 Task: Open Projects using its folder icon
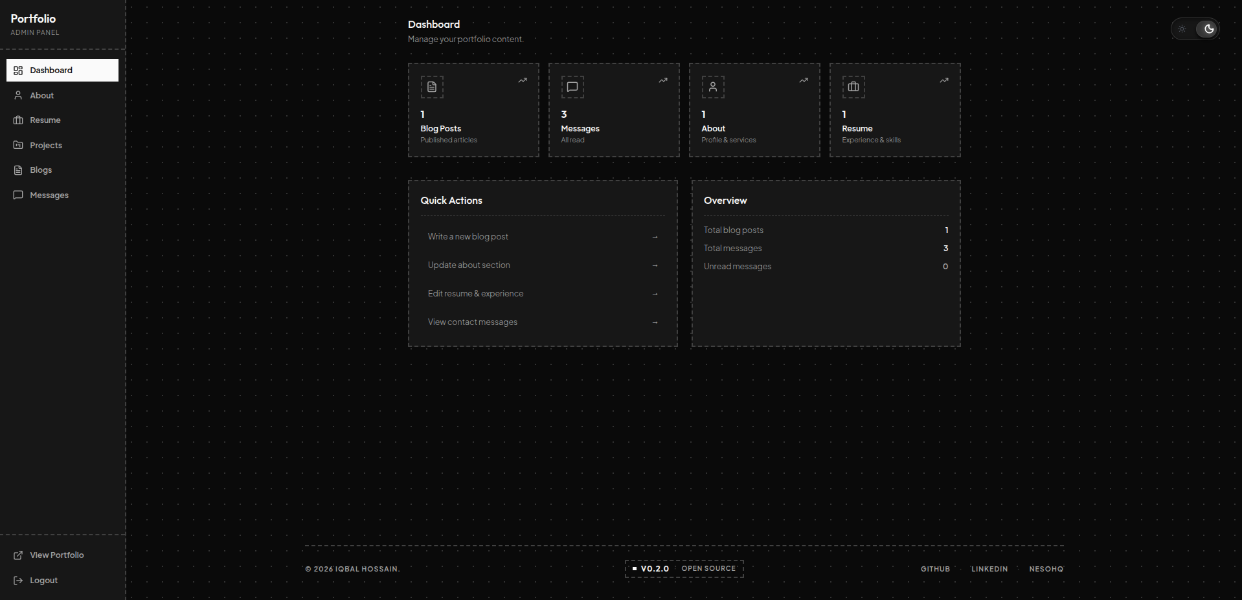18,145
